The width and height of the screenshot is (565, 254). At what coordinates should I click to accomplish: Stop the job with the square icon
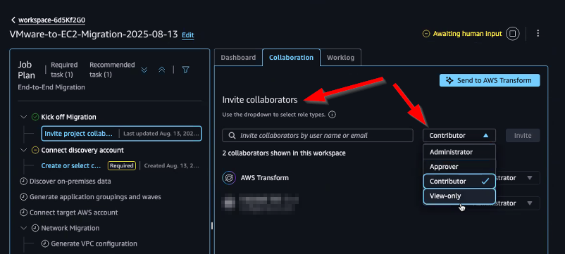click(513, 34)
